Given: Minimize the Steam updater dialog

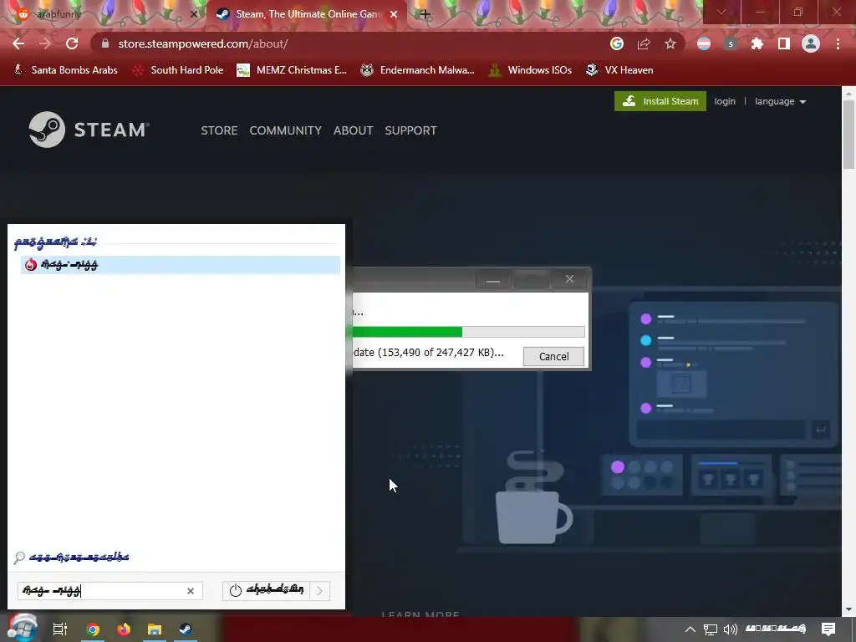Looking at the screenshot, I should point(493,279).
